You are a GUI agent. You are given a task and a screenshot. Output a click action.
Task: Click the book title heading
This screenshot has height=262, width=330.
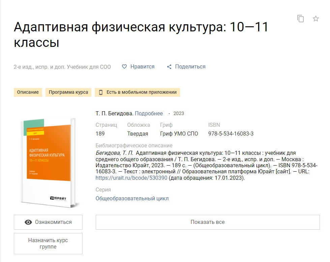click(x=141, y=34)
